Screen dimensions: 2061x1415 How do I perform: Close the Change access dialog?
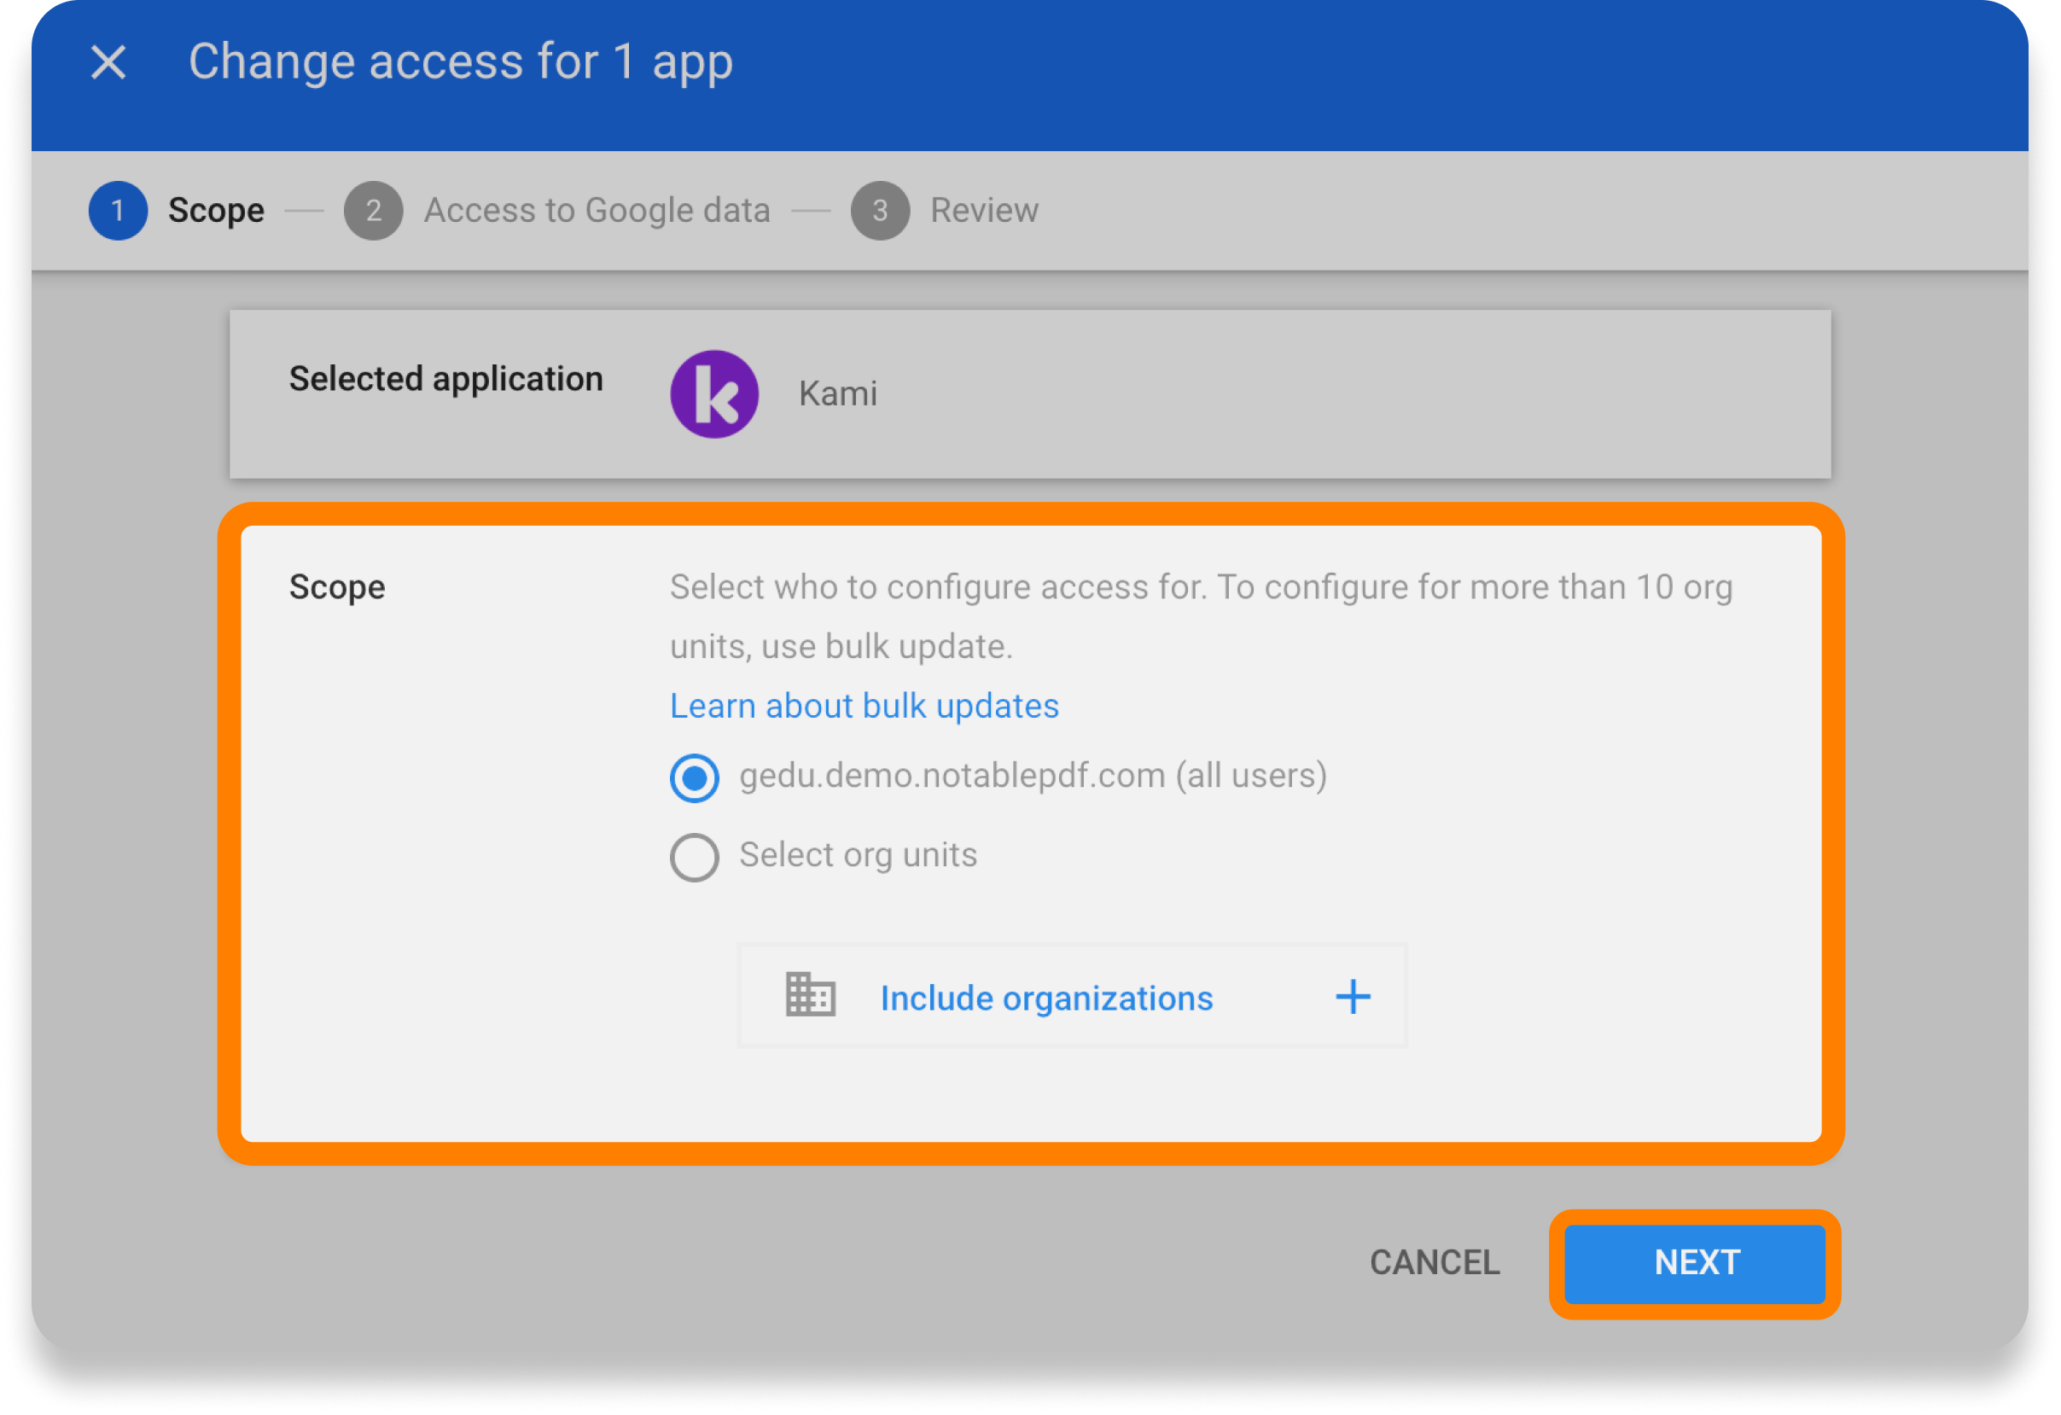[x=108, y=62]
